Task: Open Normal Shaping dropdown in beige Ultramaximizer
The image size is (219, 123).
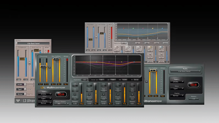Action: click(21, 94)
